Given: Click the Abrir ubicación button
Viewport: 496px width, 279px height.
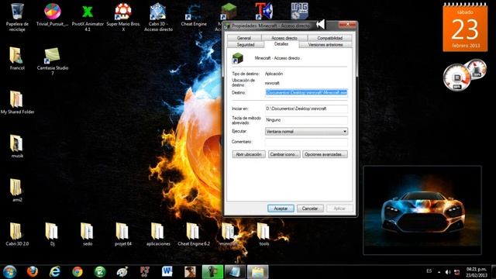Looking at the screenshot, I should tap(249, 154).
